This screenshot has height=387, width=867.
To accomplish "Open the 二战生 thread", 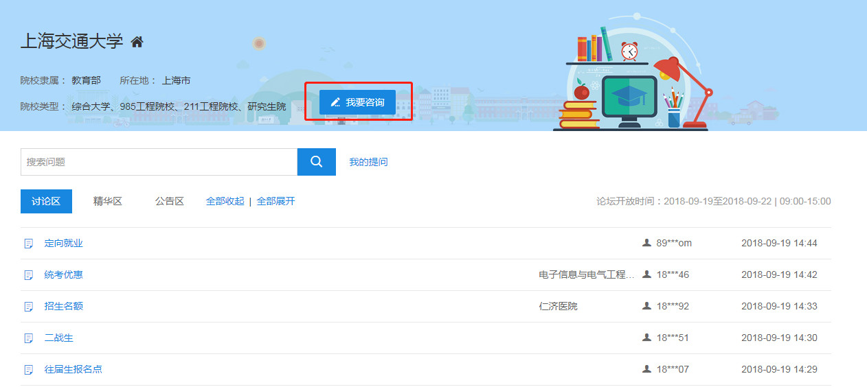I will (x=59, y=338).
